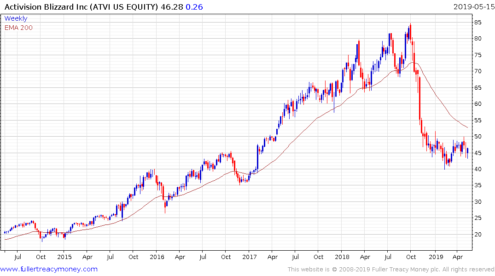Click the 2016 year label on time axis
495x276 pixels.
pyautogui.click(x=157, y=257)
